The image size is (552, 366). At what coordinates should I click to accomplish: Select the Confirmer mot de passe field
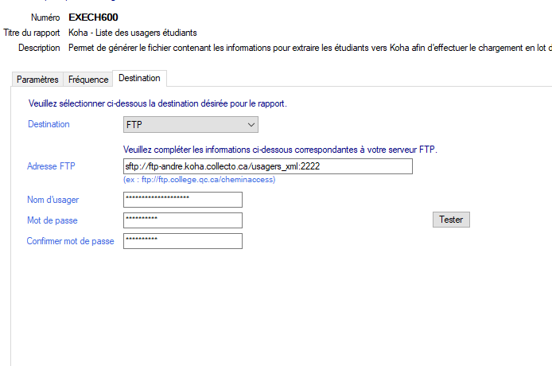[183, 241]
